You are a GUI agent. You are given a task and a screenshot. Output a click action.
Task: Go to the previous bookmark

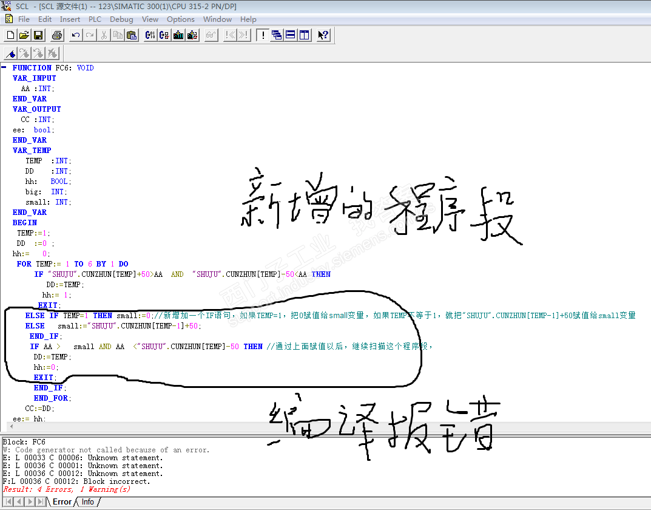coord(38,53)
